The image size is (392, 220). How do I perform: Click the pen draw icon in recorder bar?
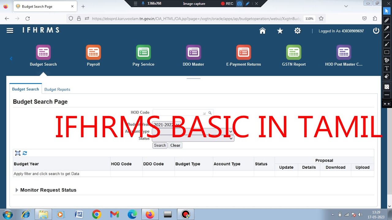click(247, 4)
